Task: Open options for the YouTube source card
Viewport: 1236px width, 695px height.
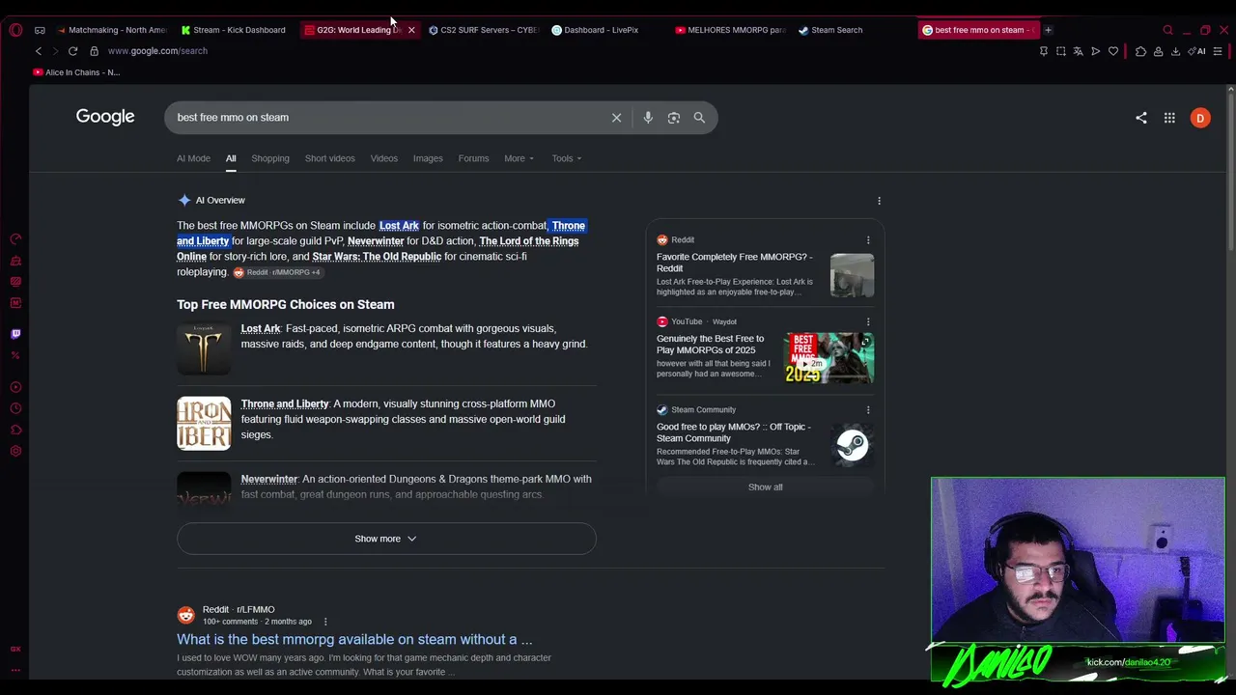Action: (868, 322)
